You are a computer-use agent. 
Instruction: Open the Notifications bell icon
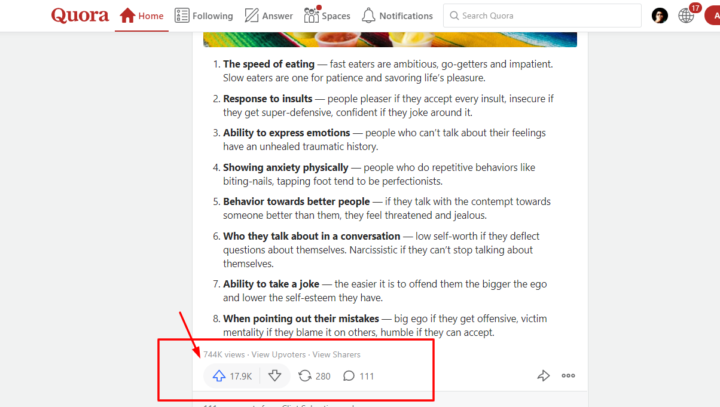pos(368,15)
